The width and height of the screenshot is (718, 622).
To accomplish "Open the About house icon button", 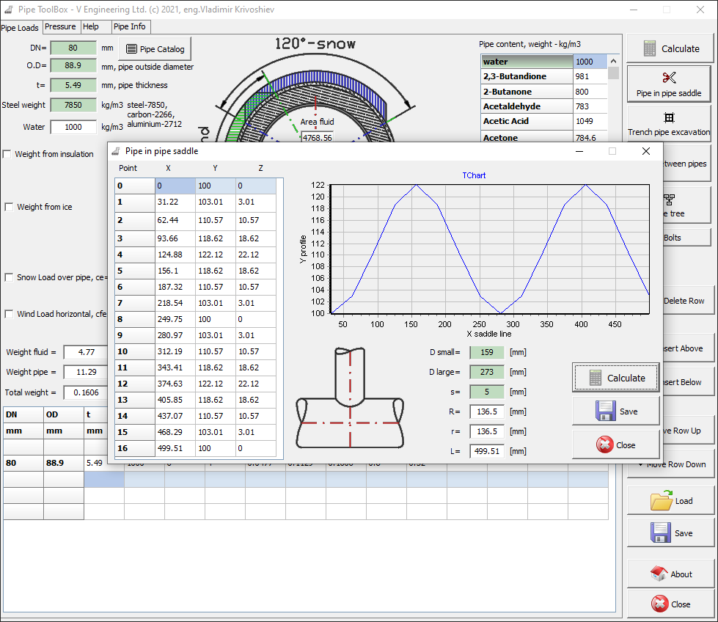I will [x=670, y=574].
